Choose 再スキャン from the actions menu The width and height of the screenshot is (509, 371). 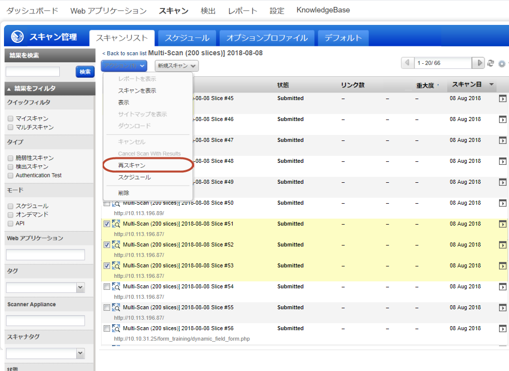click(131, 165)
